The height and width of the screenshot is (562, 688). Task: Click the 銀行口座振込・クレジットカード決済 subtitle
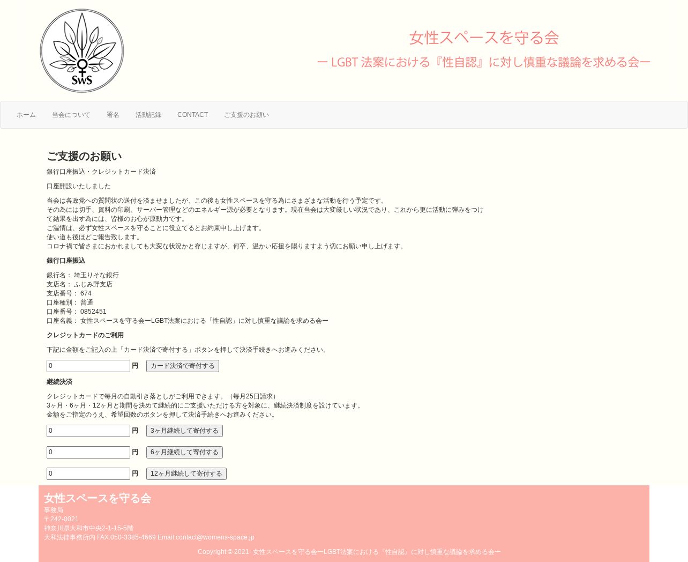(101, 172)
